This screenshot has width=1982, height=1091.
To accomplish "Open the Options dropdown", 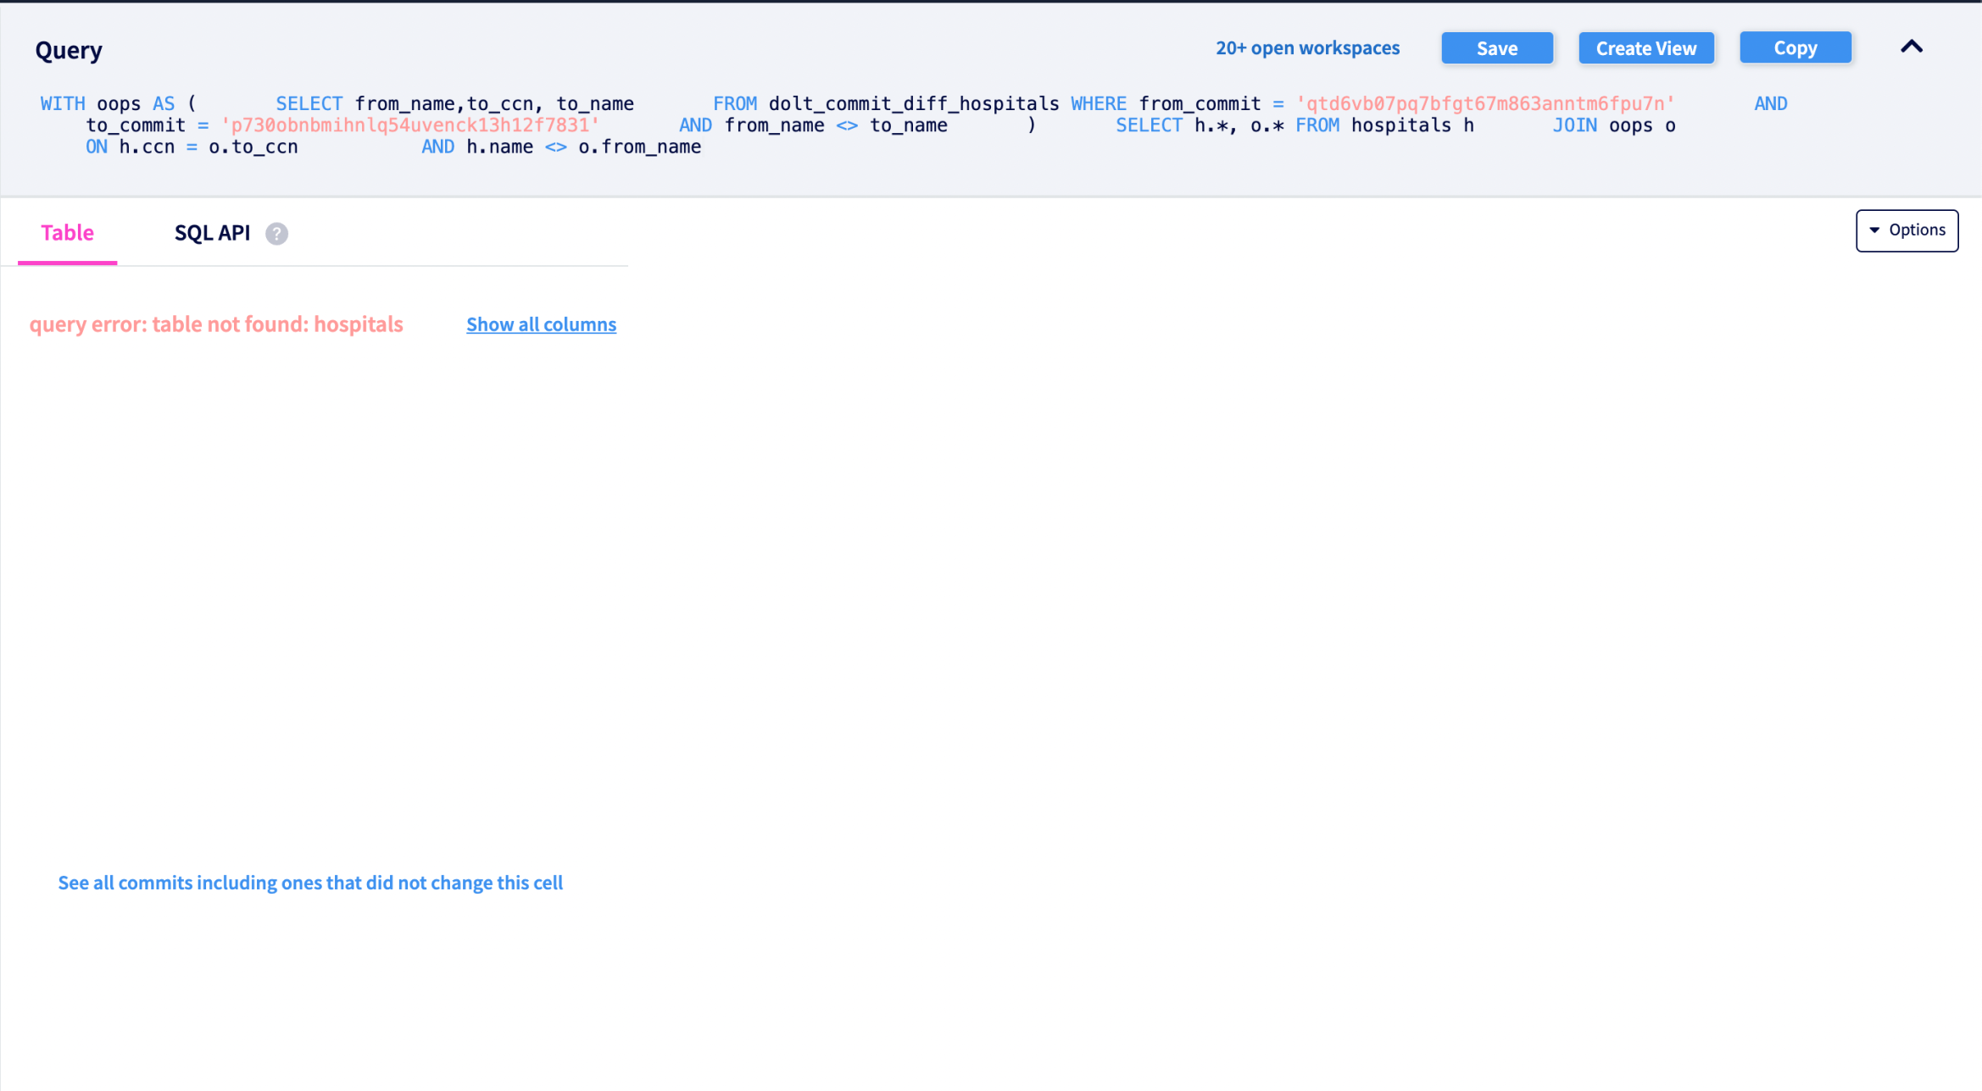I will [1907, 230].
